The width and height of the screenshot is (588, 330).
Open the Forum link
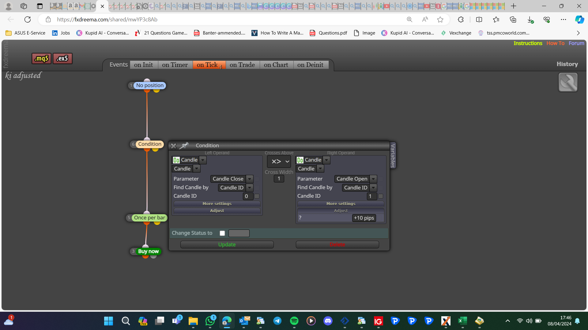[x=576, y=43]
